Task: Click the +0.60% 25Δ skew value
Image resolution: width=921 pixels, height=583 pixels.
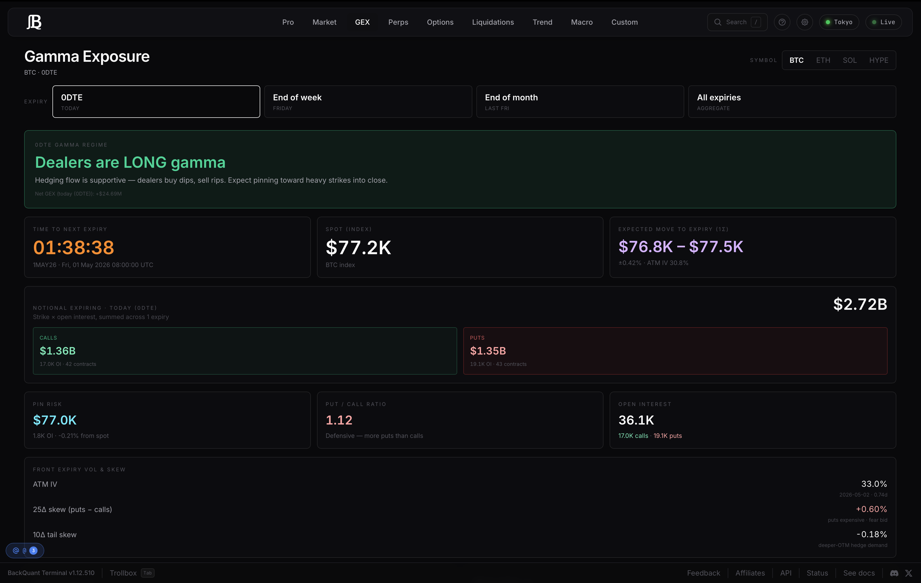Action: (871, 509)
